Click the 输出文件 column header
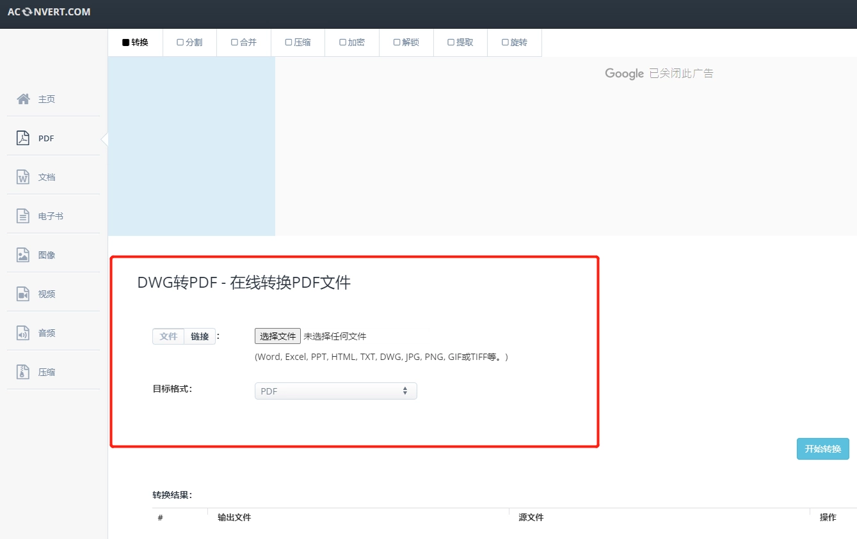The height and width of the screenshot is (539, 857). tap(234, 517)
